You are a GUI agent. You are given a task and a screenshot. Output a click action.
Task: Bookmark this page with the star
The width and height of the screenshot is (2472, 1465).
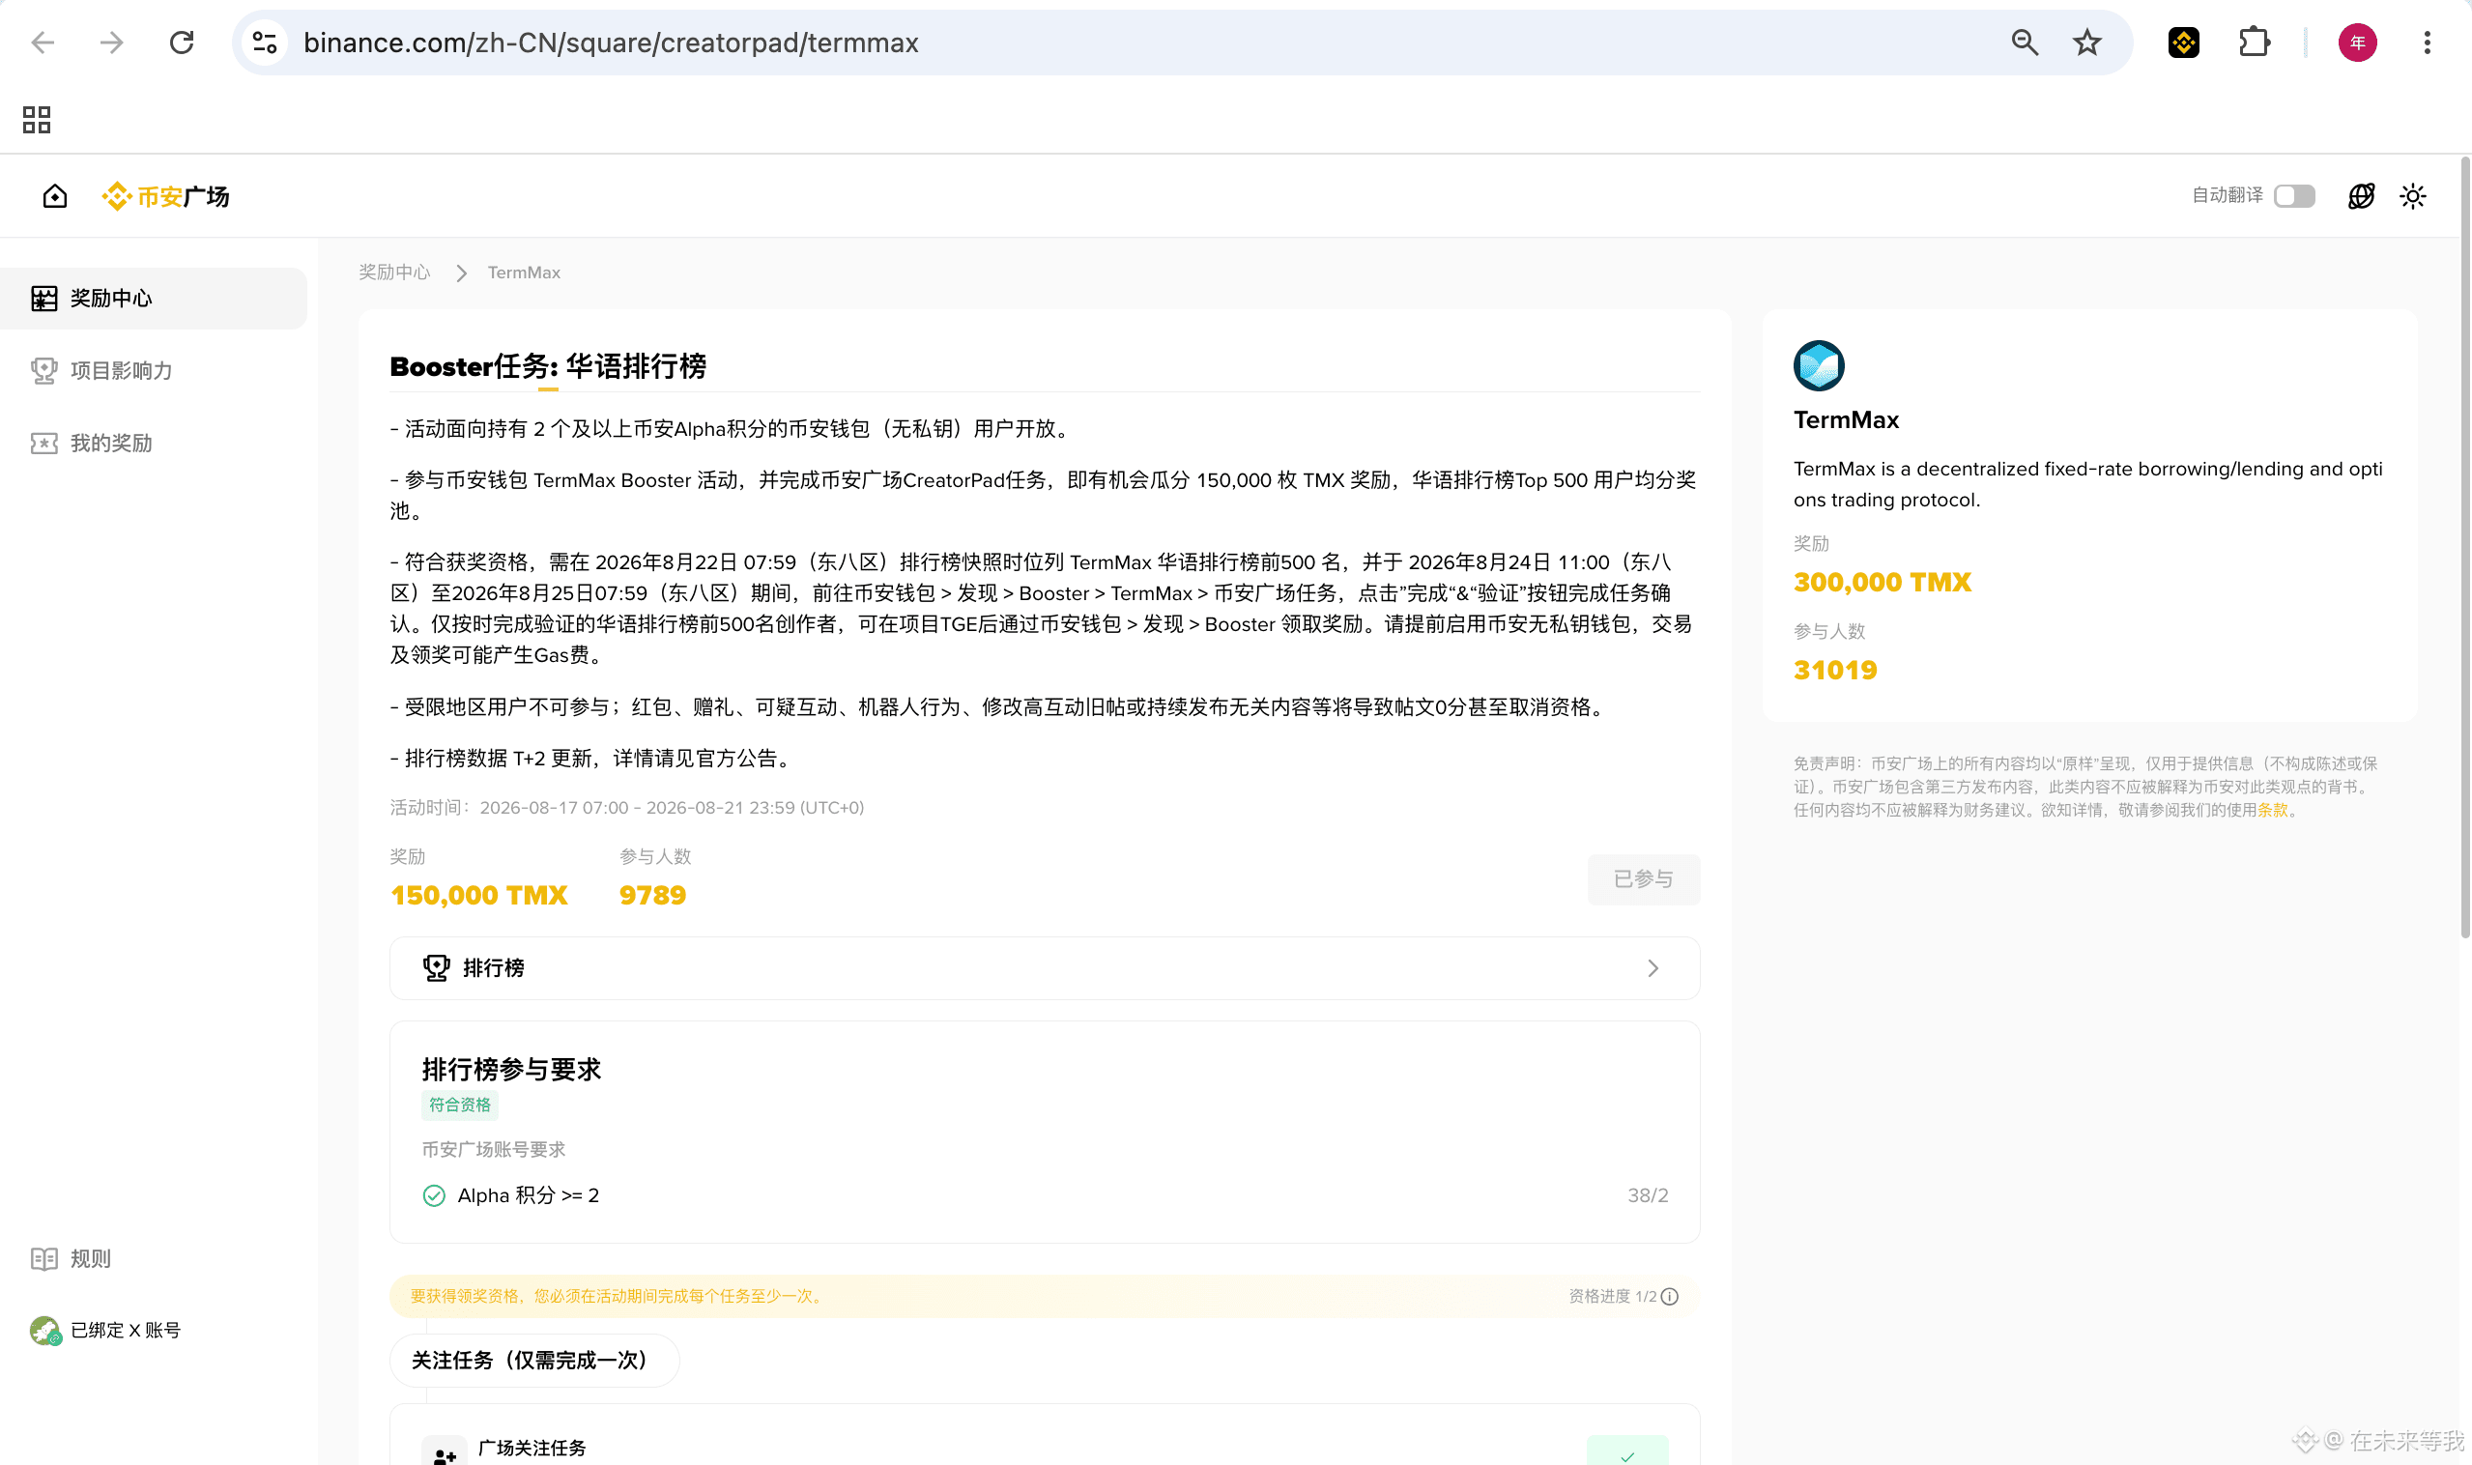2087,43
